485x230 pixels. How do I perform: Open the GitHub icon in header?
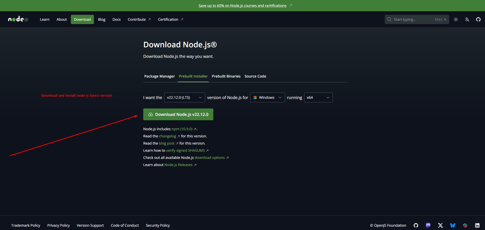[x=478, y=19]
